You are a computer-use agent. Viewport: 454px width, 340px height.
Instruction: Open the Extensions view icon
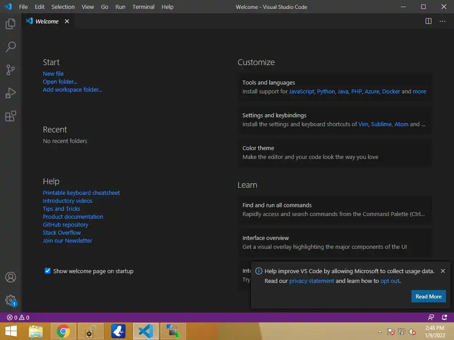coord(11,116)
